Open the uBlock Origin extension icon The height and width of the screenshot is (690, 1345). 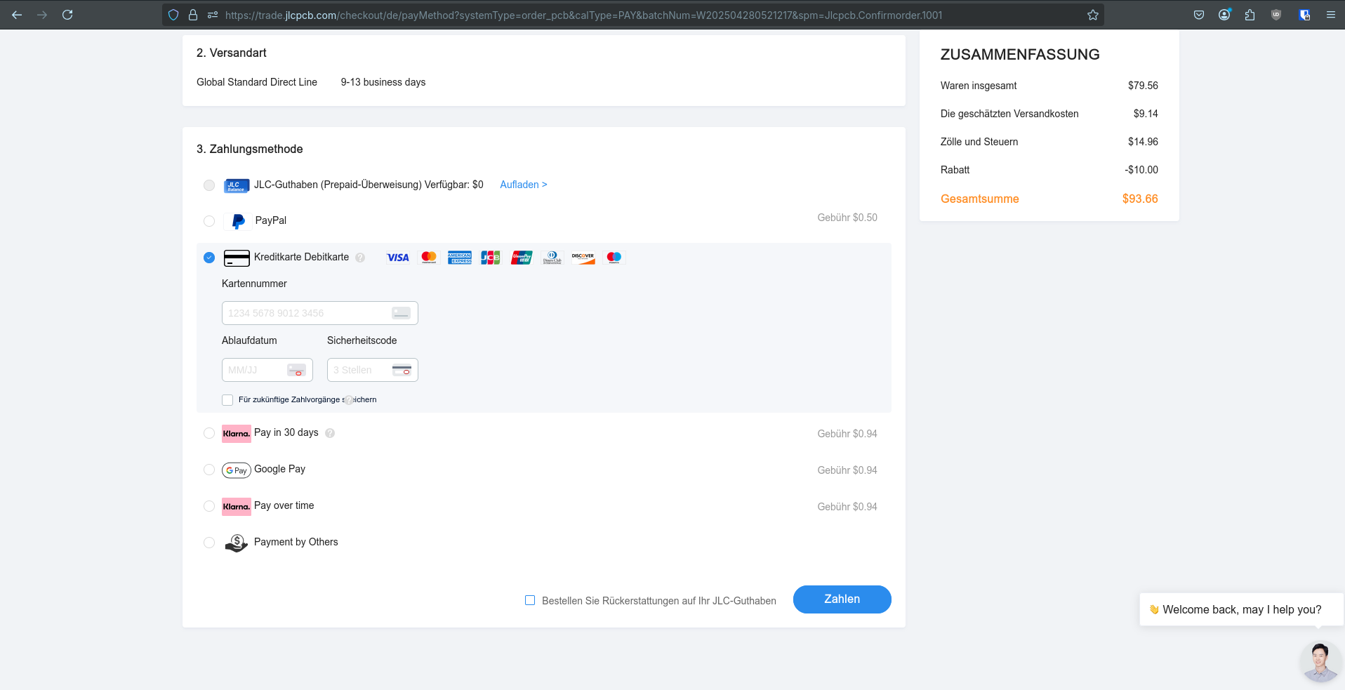click(1276, 15)
